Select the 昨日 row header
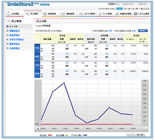This screenshot has width=155, height=140. (37, 56)
